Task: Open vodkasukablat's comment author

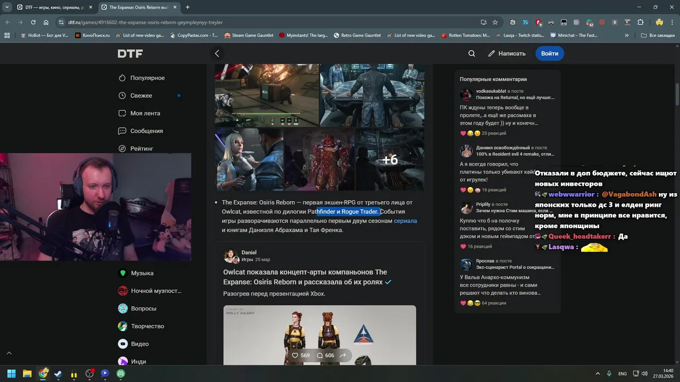Action: [x=491, y=91]
